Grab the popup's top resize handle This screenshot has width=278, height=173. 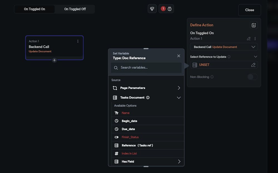146,49
